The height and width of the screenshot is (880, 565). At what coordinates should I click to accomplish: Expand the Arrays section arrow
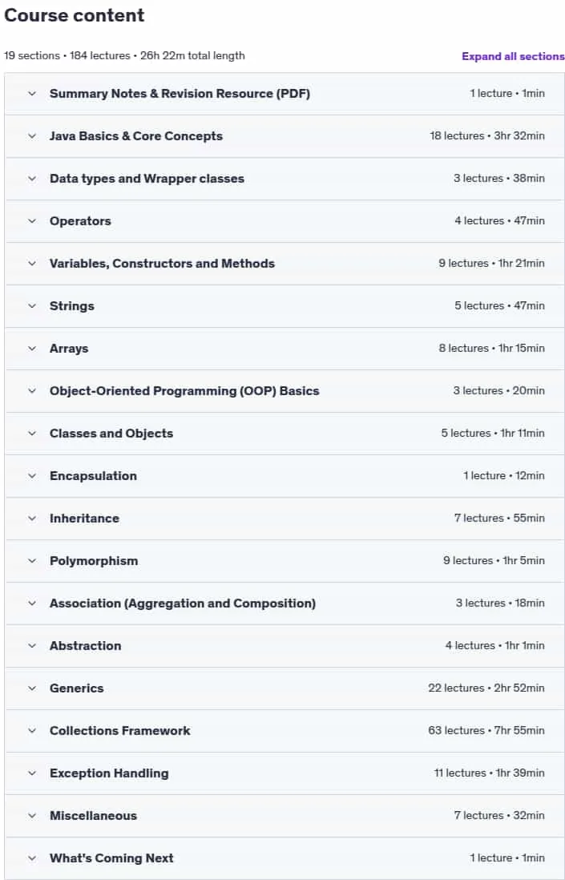pos(32,349)
